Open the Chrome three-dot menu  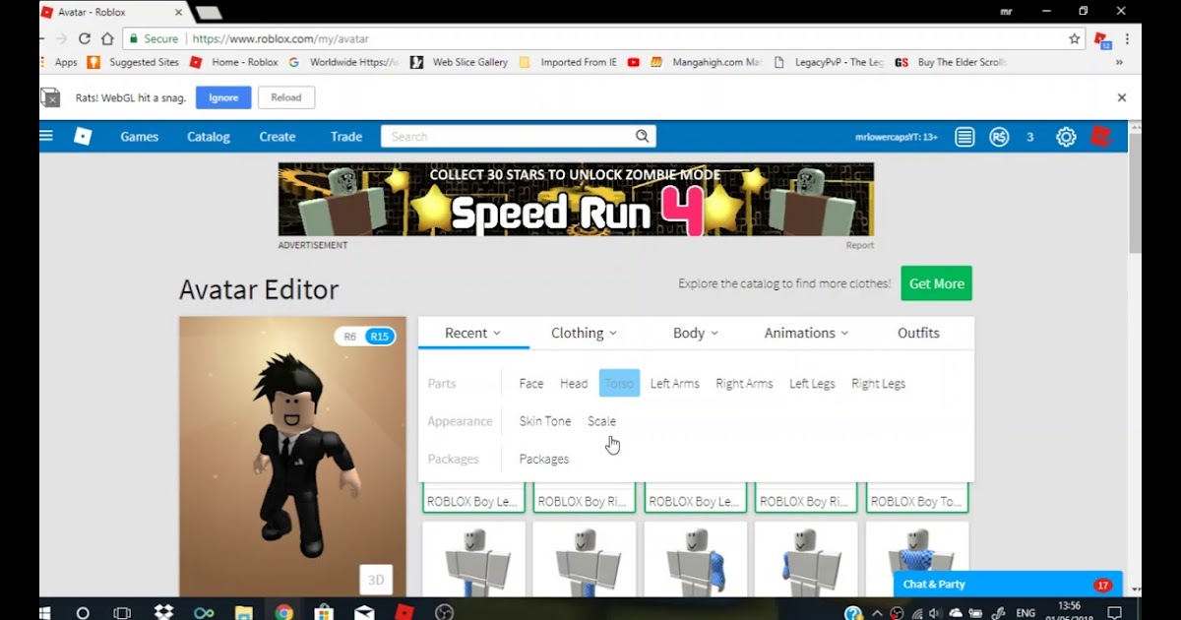tap(1128, 38)
